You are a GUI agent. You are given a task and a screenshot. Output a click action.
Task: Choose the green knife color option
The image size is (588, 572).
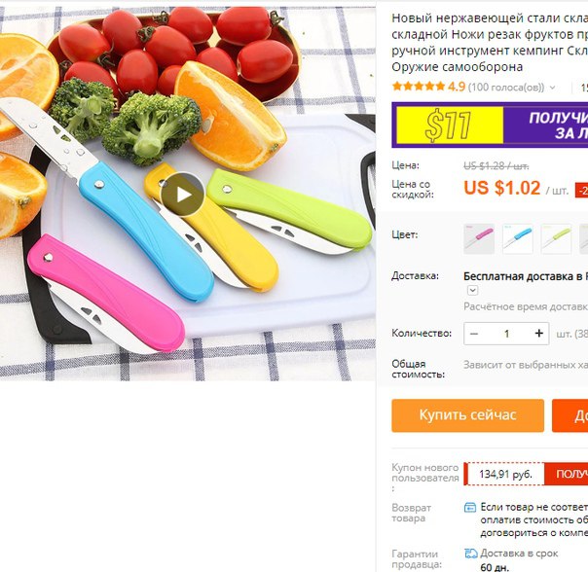[x=556, y=239]
